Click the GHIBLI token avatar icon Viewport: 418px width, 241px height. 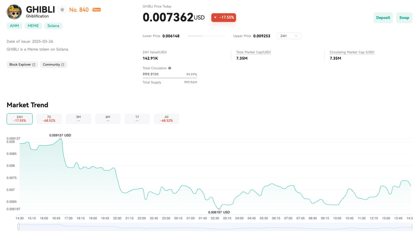click(14, 12)
